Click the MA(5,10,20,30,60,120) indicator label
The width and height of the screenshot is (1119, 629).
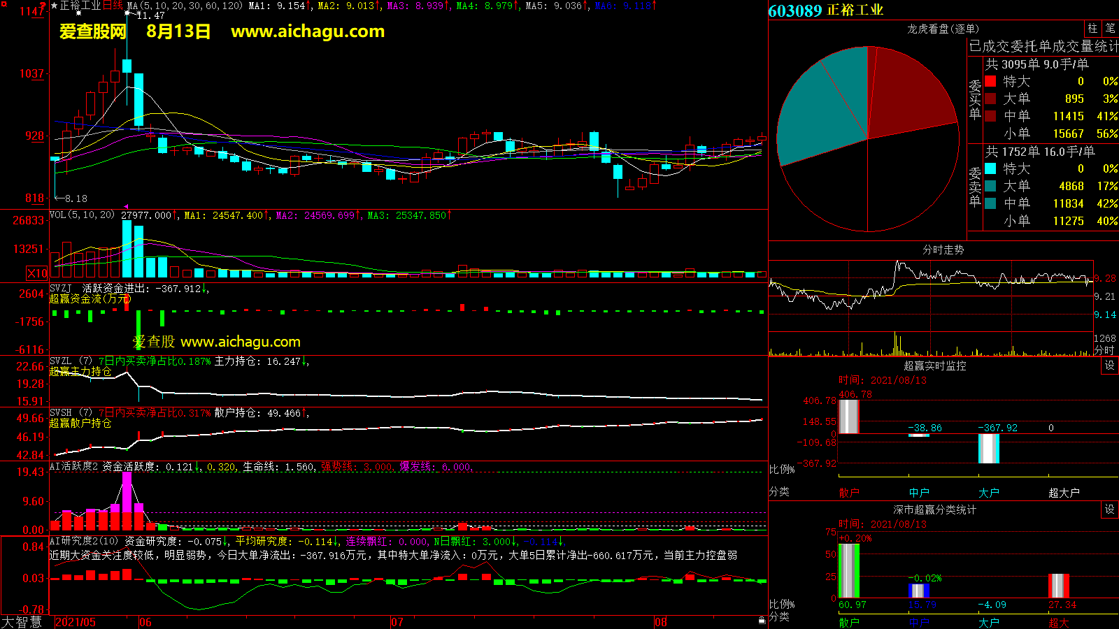tap(185, 6)
